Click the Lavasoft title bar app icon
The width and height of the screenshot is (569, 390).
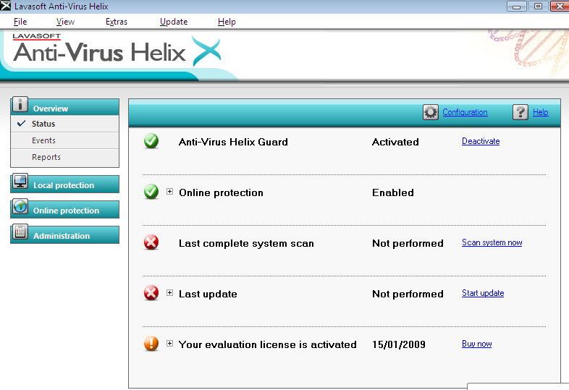pos(6,6)
